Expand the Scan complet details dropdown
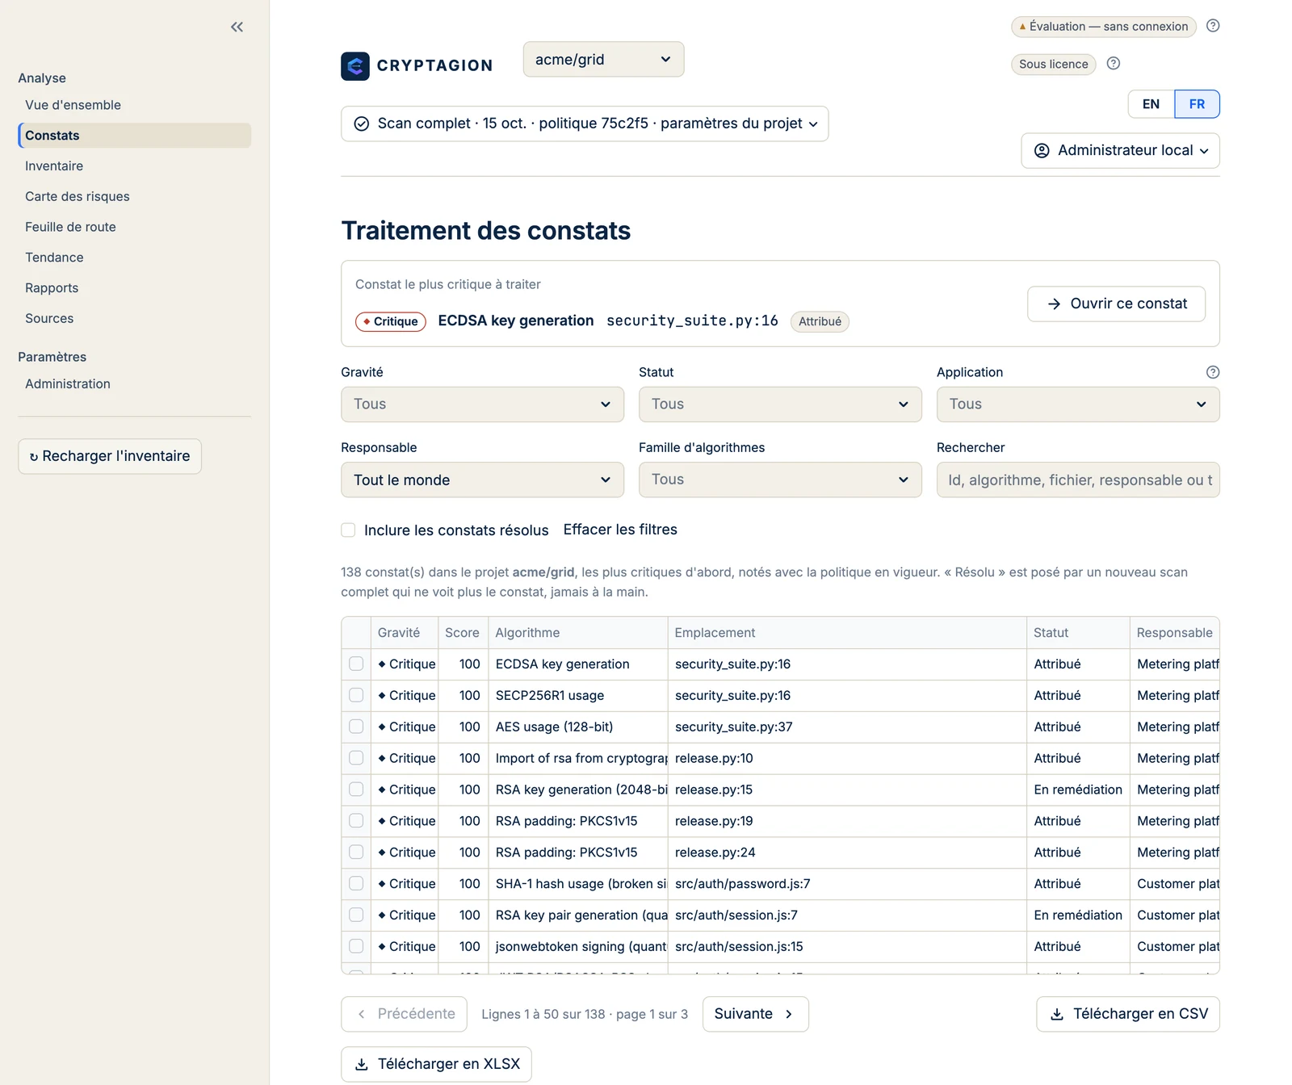Image resolution: width=1292 pixels, height=1085 pixels. click(x=585, y=124)
